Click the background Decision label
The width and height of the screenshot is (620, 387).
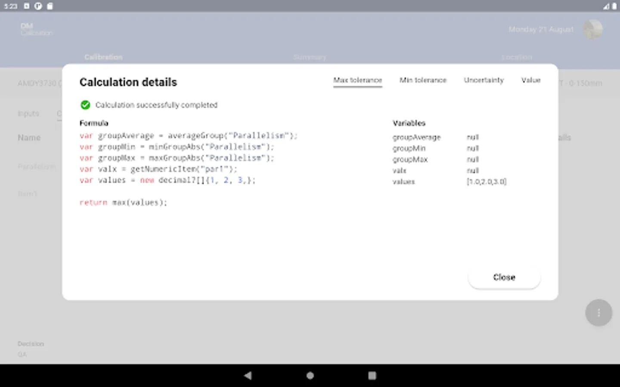[31, 344]
